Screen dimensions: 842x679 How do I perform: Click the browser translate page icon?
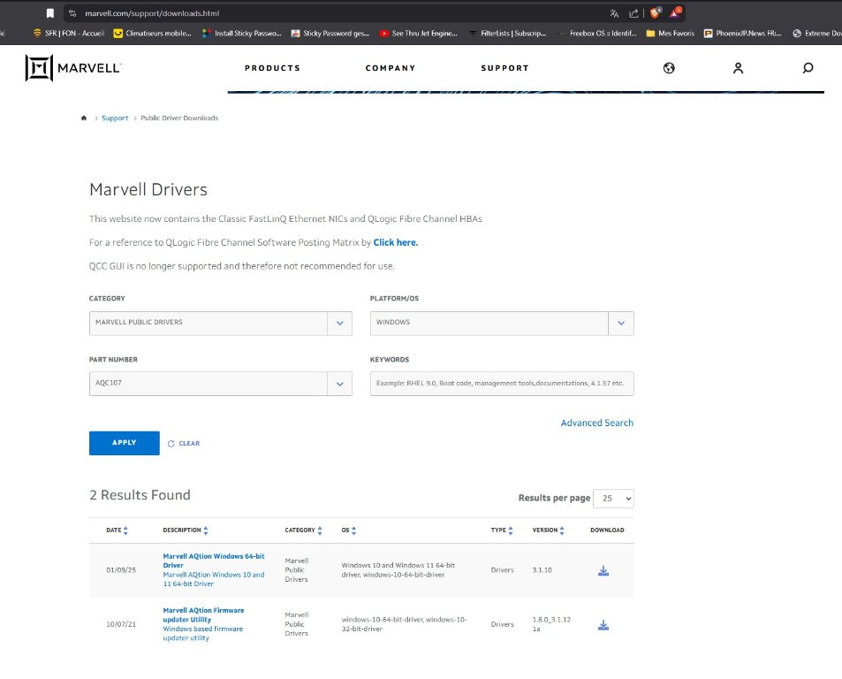[x=614, y=13]
